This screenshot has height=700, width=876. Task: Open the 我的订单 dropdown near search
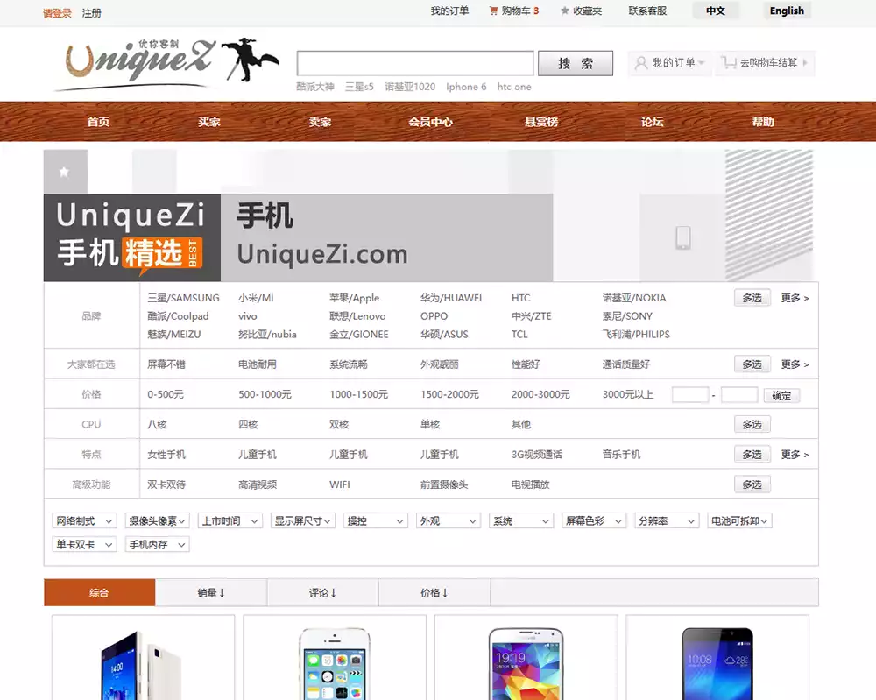coord(669,62)
